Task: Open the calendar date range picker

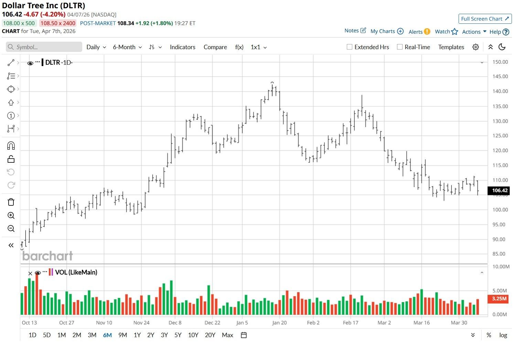Action: coord(244,335)
